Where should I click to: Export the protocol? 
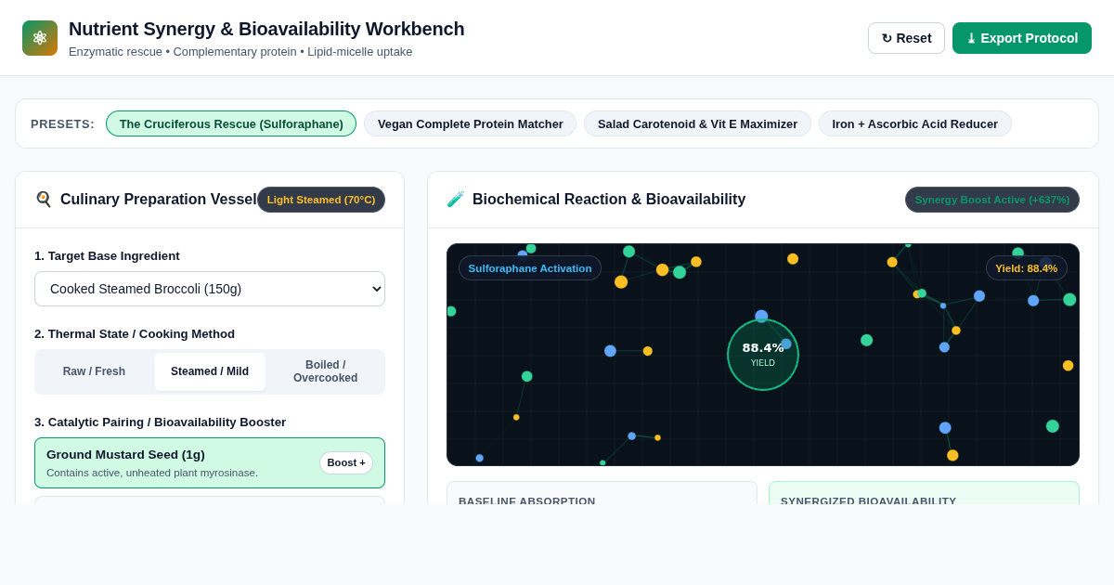[1022, 38]
